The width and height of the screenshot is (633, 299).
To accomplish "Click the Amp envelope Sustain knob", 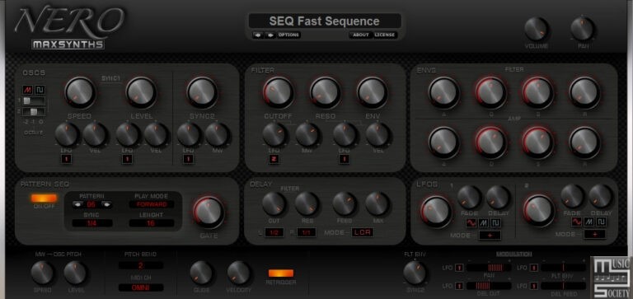I will (x=537, y=142).
